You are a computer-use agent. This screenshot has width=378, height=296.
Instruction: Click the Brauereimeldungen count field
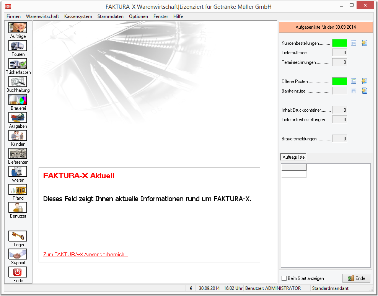pos(339,138)
